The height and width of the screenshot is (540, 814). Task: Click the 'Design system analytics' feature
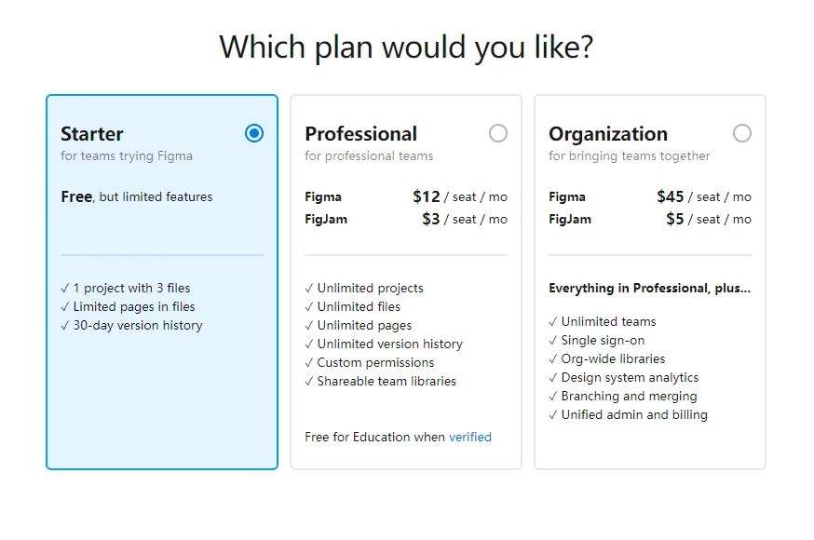pyautogui.click(x=630, y=377)
